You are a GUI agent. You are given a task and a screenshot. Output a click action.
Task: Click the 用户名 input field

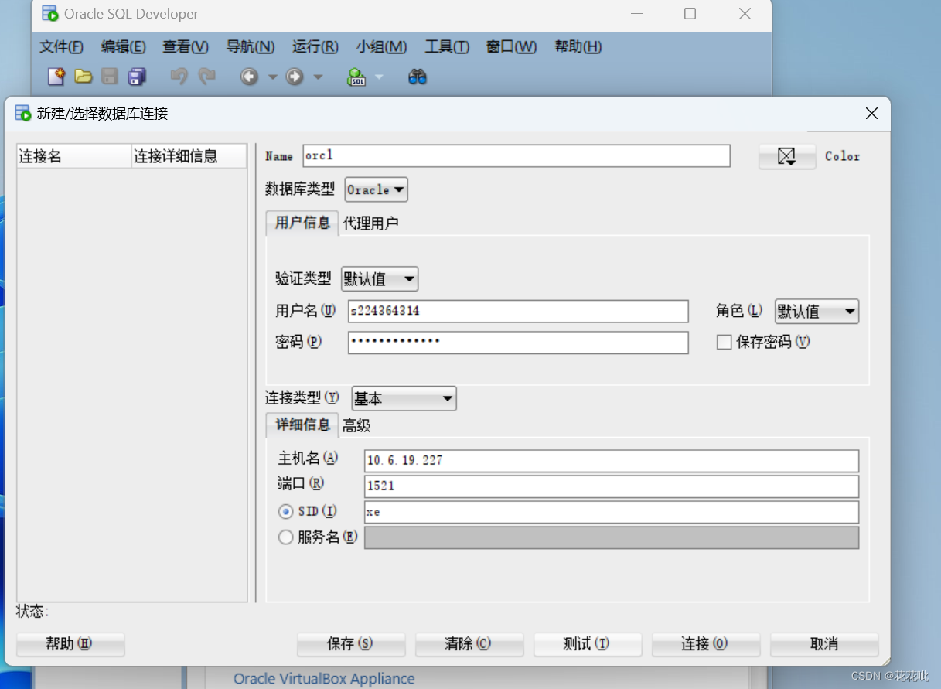click(x=518, y=312)
